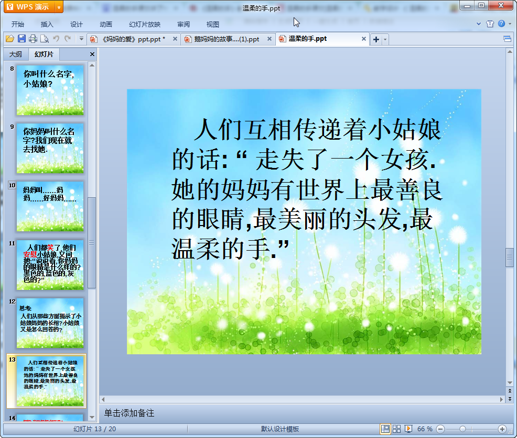Redo the last action
This screenshot has height=438, width=517.
68,39
